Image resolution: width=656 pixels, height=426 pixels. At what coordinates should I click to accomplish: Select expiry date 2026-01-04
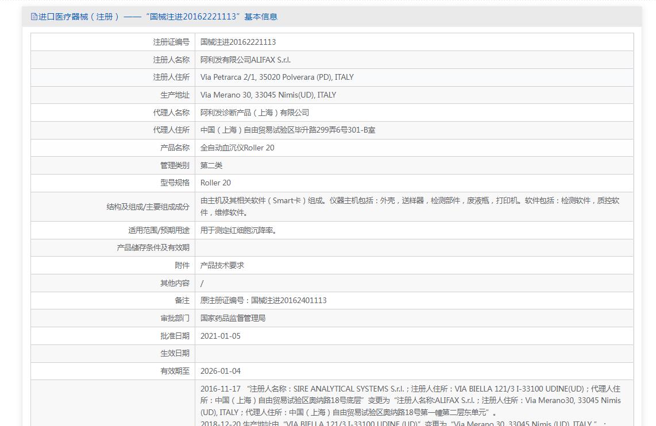tap(221, 371)
